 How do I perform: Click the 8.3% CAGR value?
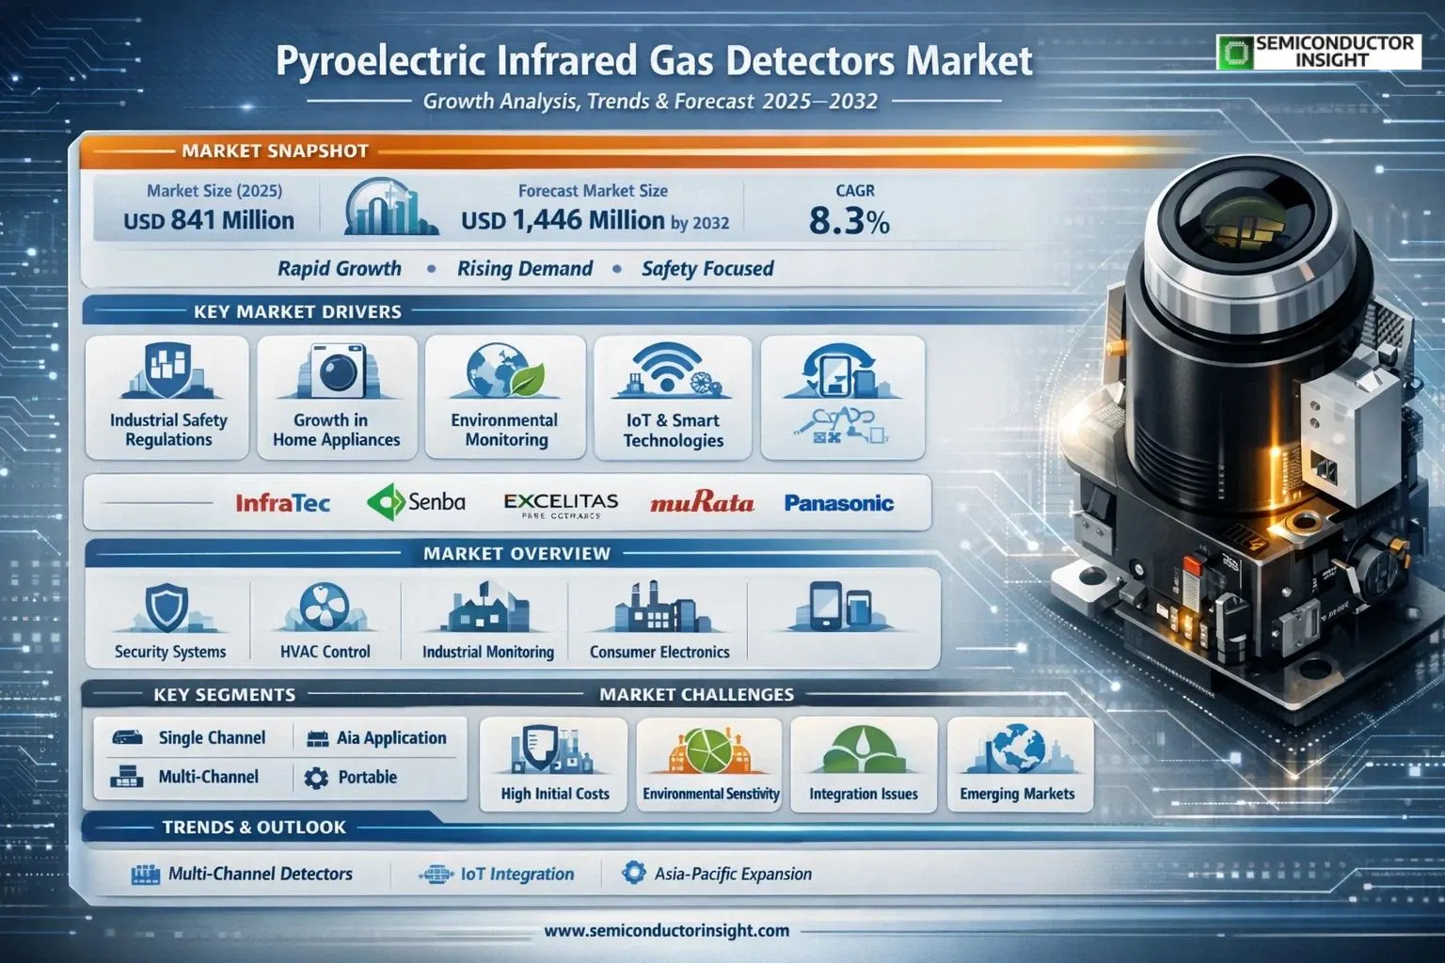[x=849, y=222]
